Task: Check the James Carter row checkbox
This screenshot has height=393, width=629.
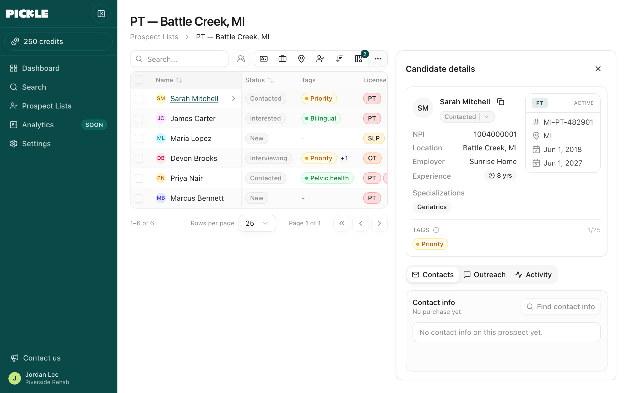Action: pyautogui.click(x=139, y=119)
